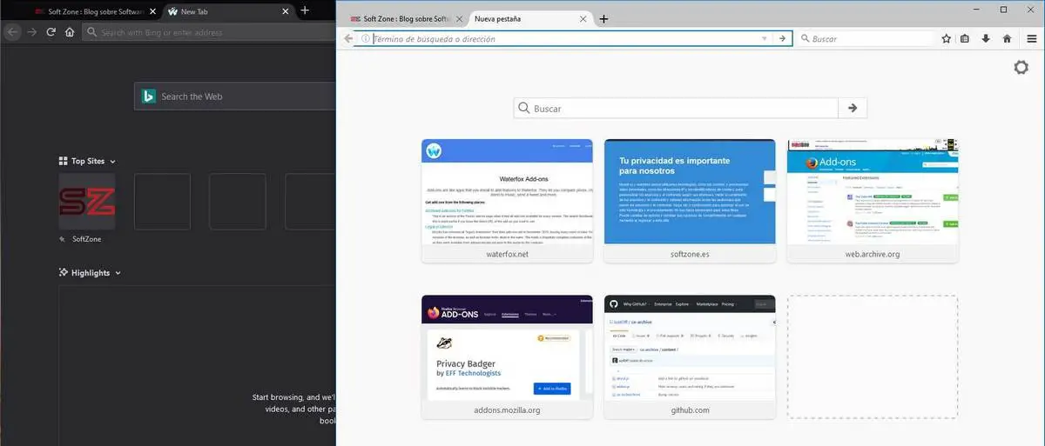Open the downloads arrow button
1045x446 pixels.
click(x=986, y=38)
